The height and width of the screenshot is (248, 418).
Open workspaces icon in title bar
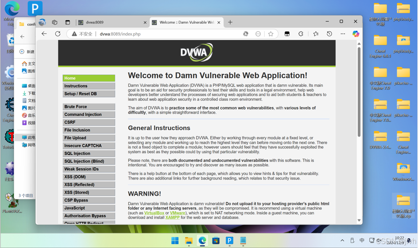coord(54,23)
